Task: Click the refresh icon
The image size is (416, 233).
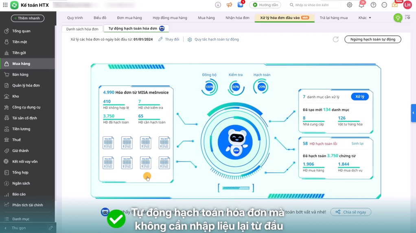Action: (336, 39)
